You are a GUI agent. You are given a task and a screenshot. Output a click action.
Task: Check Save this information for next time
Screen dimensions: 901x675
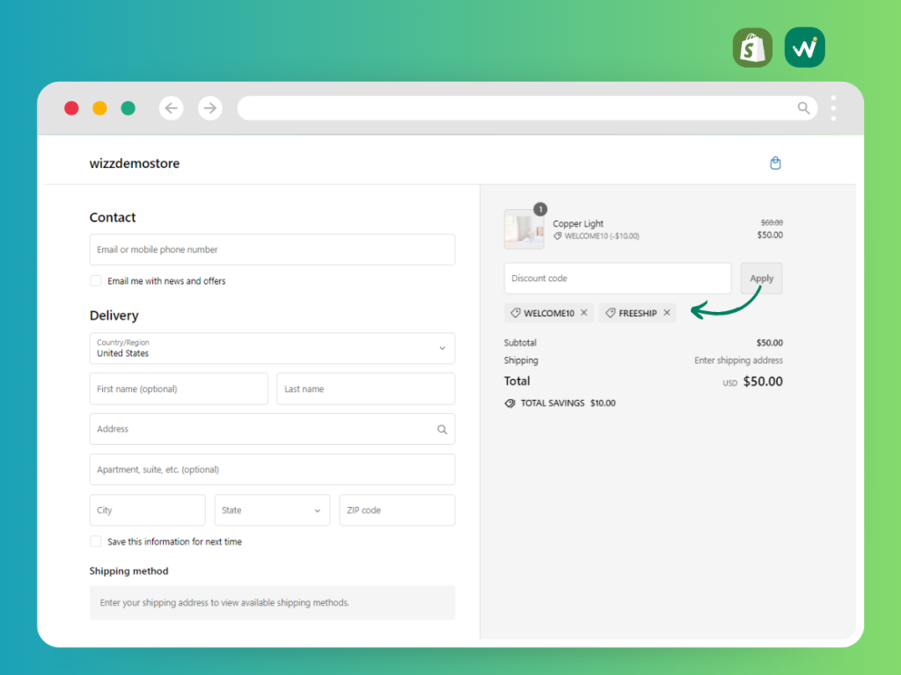point(96,541)
